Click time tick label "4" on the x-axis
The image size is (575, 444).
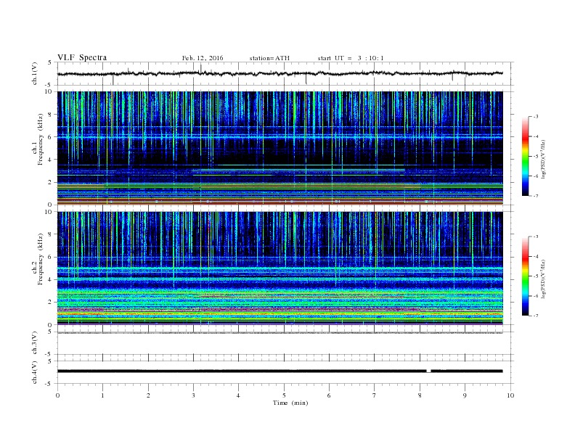point(238,395)
